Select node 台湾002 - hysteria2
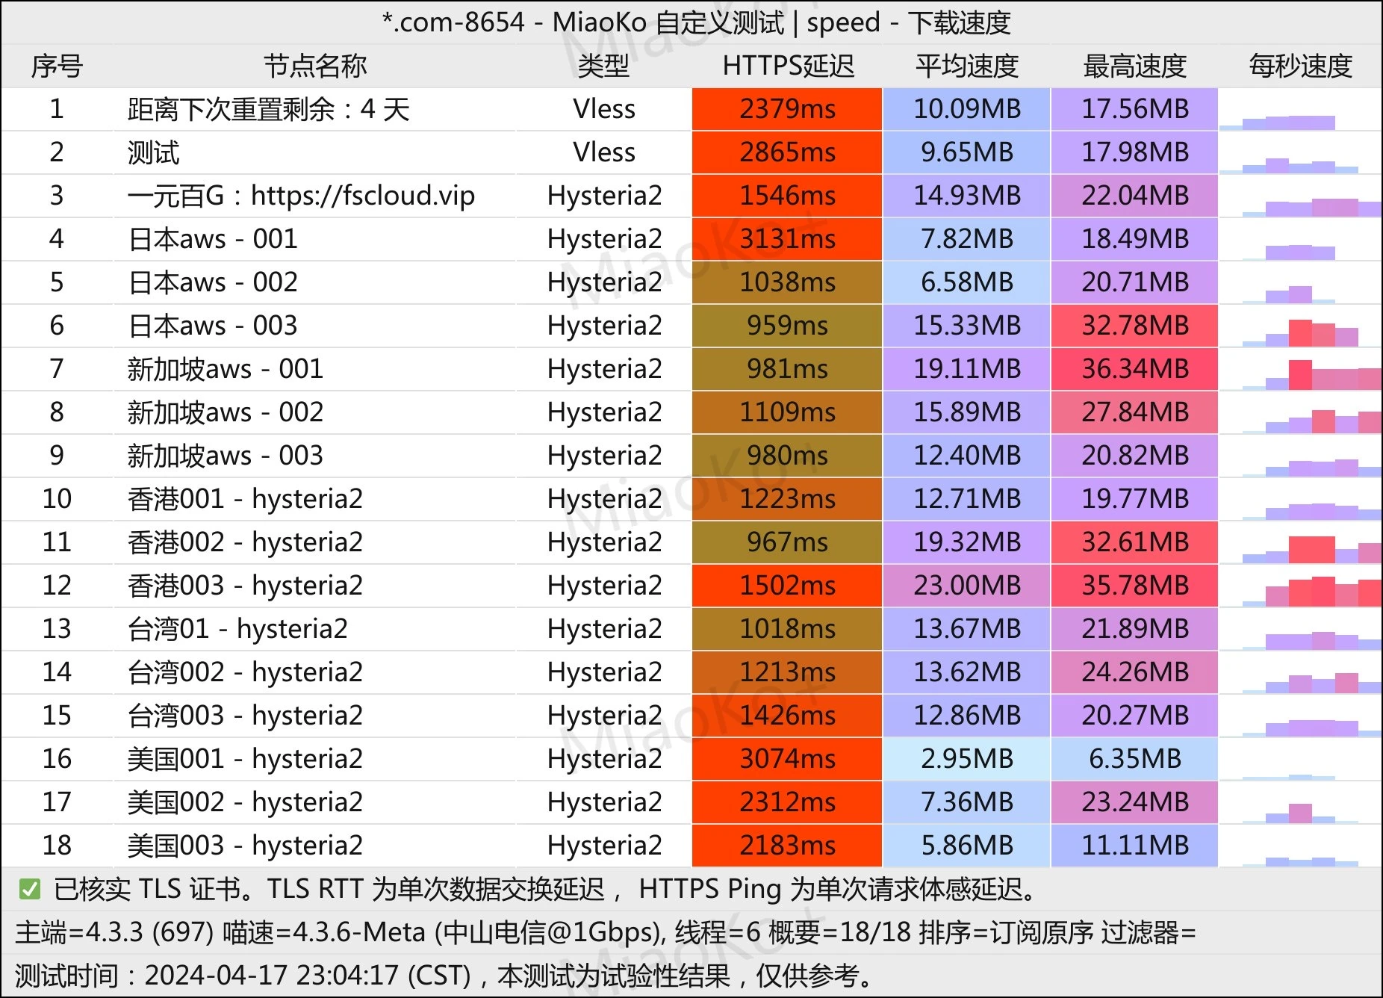This screenshot has height=998, width=1383. (245, 672)
